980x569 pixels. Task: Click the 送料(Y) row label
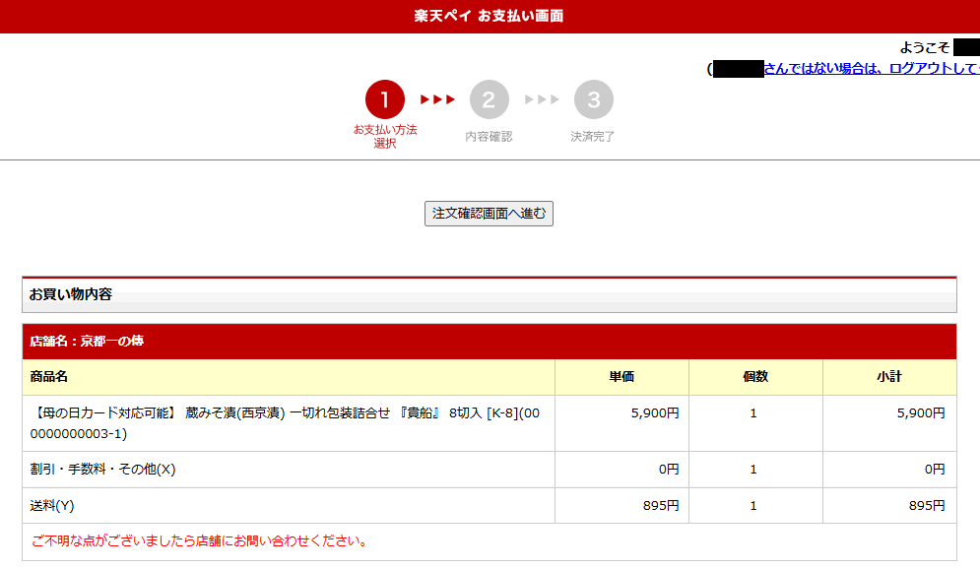point(52,506)
